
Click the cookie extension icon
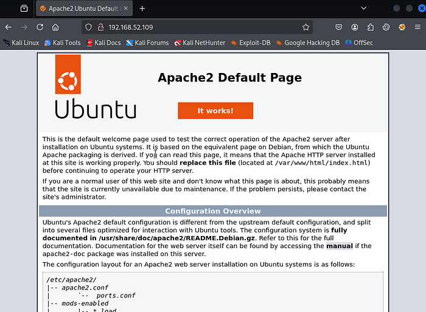coord(386,27)
